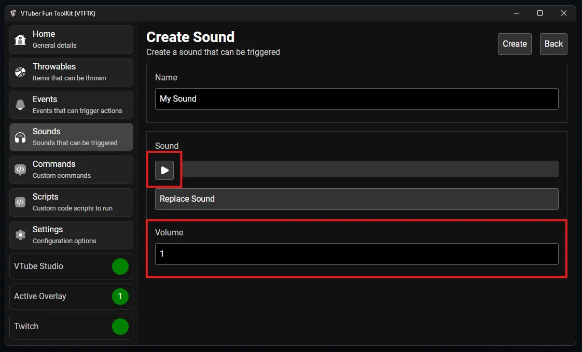
Task: Click the sound playback progress bar
Action: click(367, 169)
